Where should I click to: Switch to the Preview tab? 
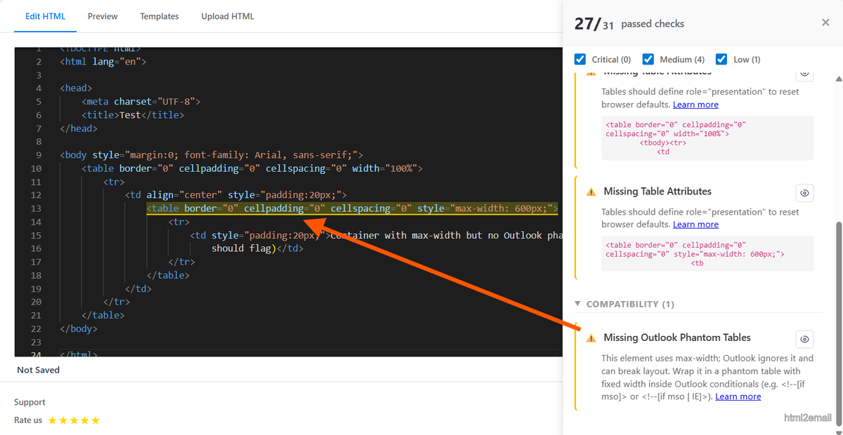point(103,15)
